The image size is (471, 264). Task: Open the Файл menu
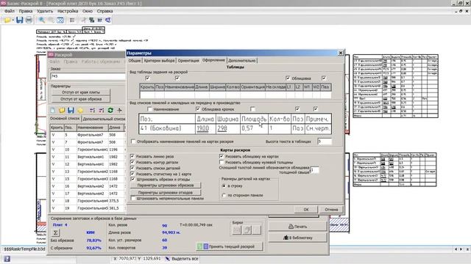(x=10, y=11)
